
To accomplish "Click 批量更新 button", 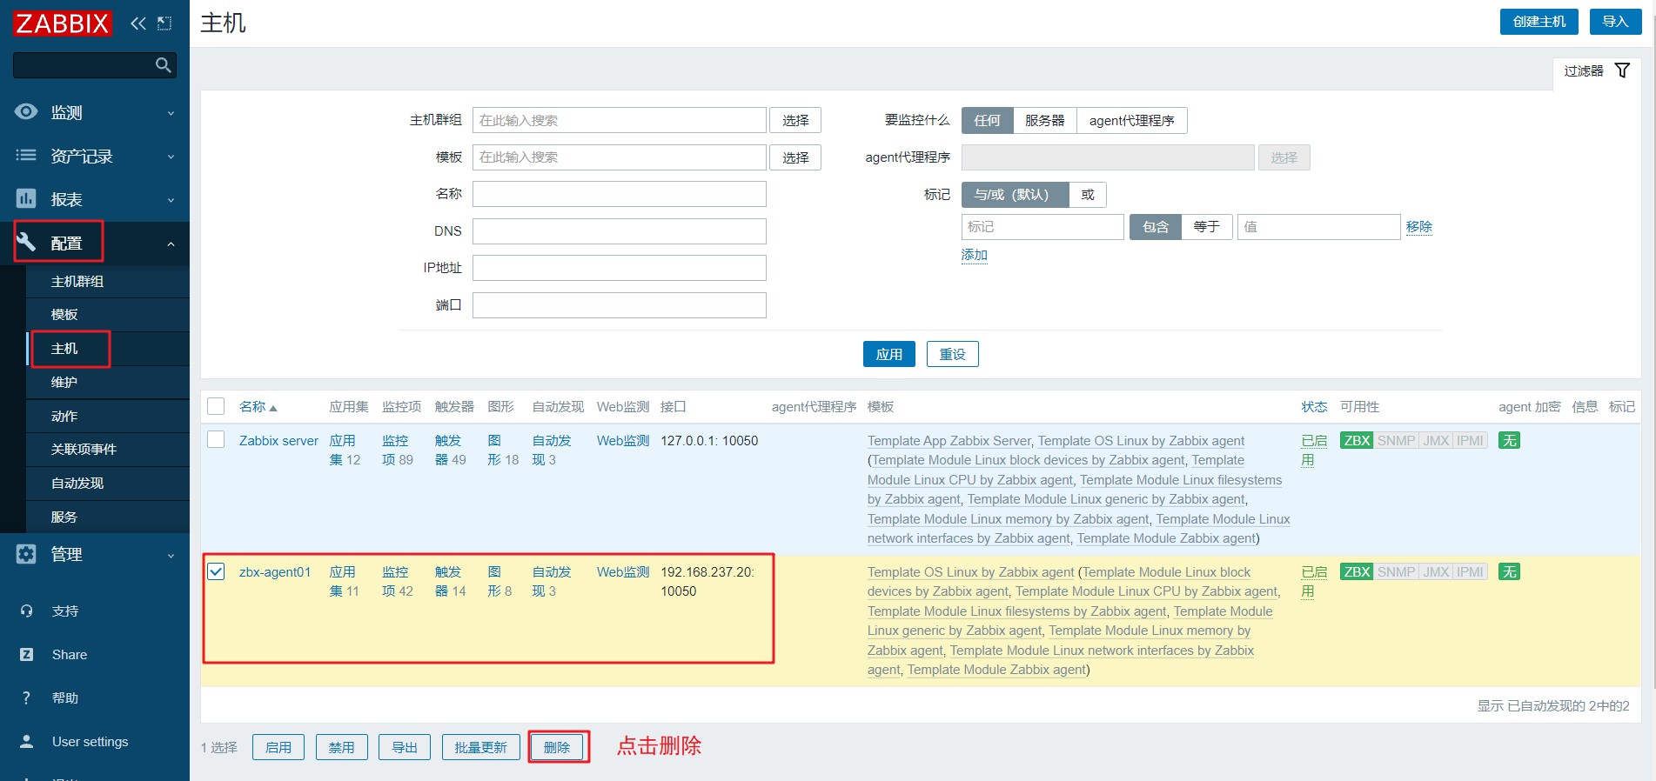I will pos(480,747).
